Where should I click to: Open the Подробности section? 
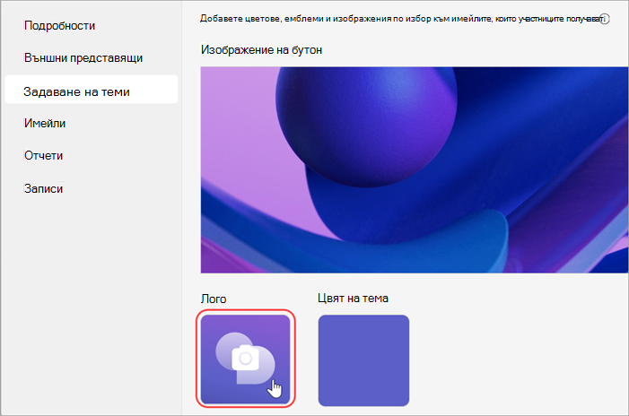[59, 26]
